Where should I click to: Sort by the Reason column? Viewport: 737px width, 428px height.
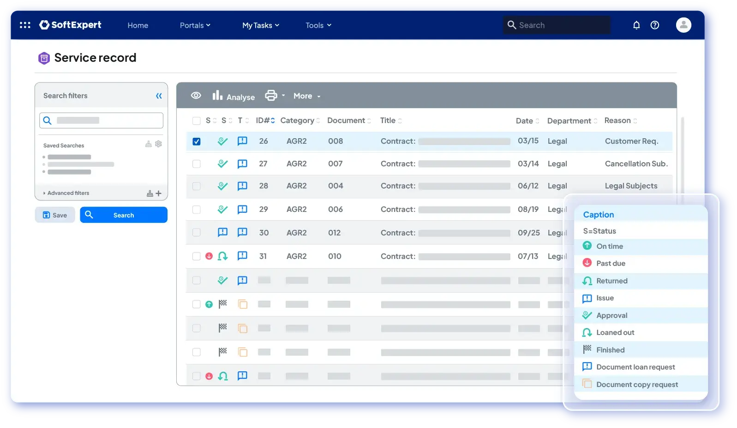pyautogui.click(x=621, y=120)
